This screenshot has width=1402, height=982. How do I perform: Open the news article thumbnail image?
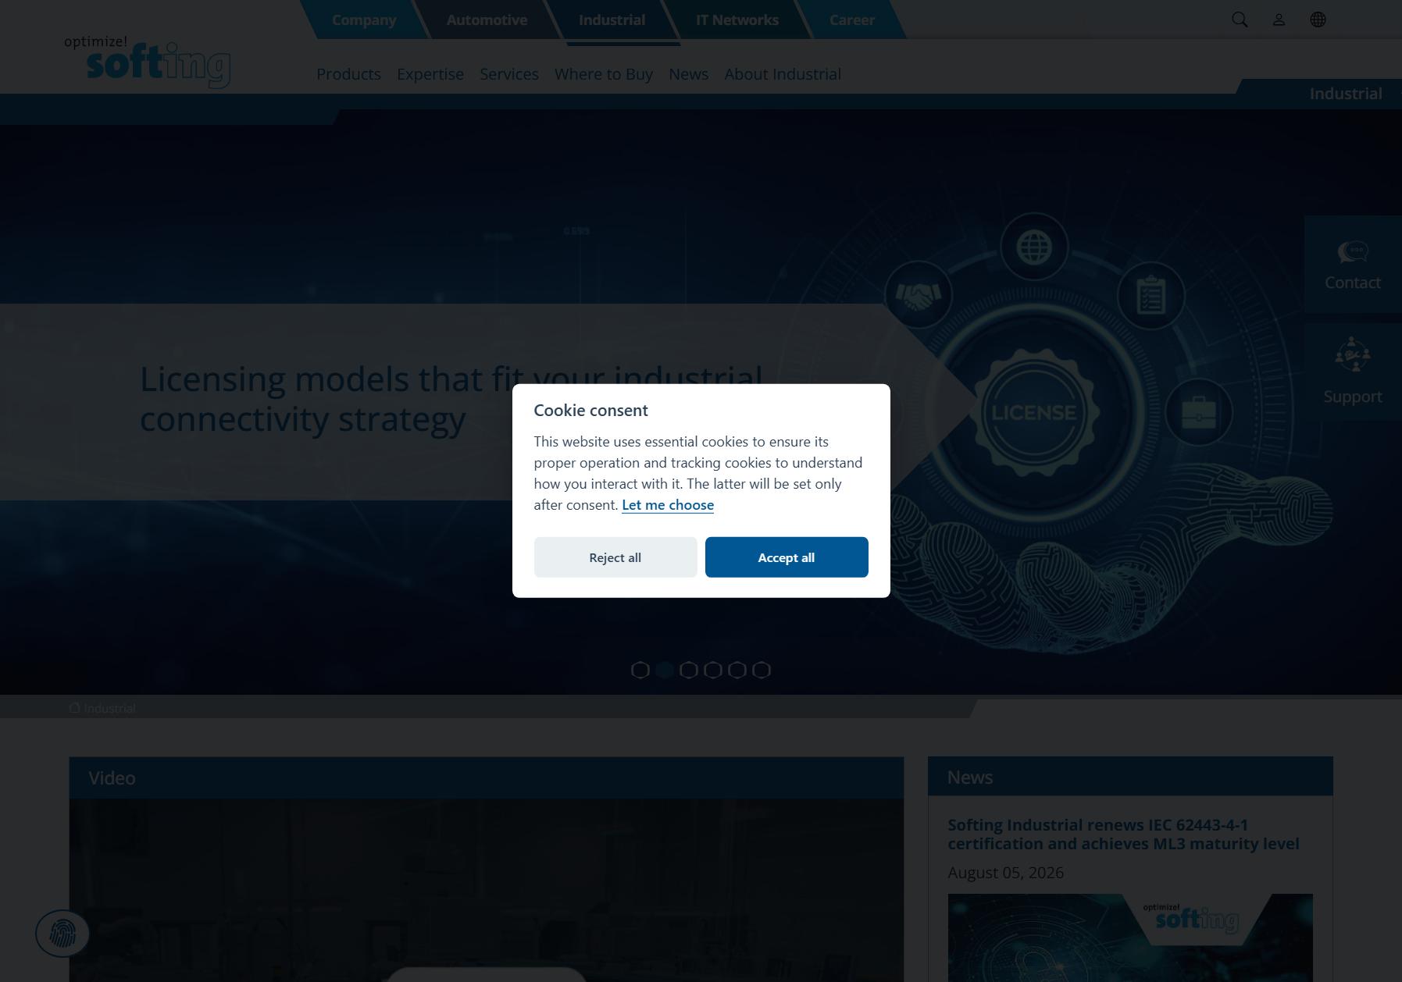1130,938
